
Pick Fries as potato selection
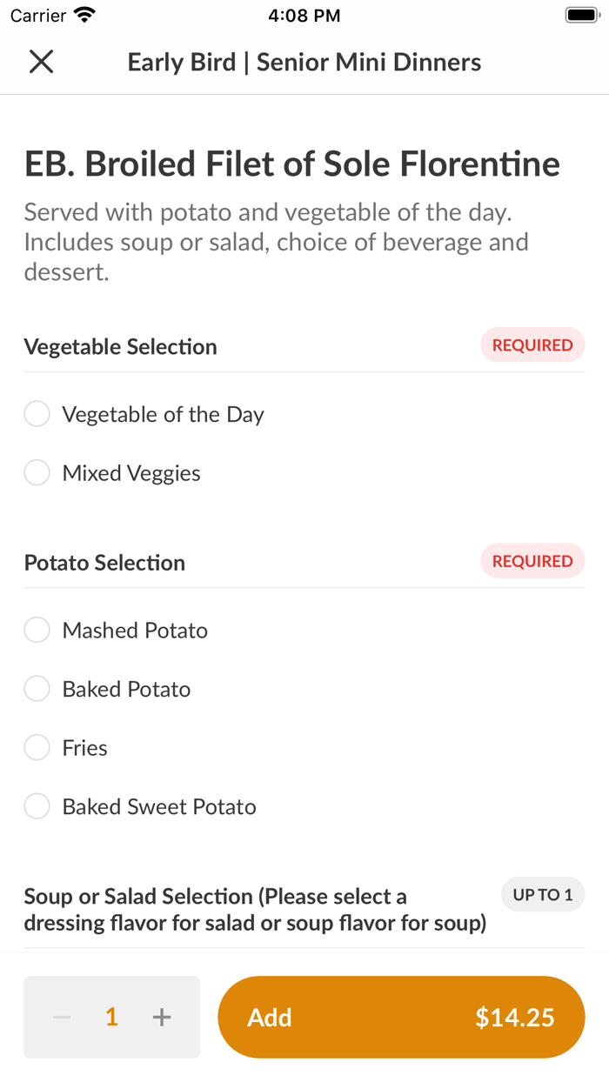(37, 748)
